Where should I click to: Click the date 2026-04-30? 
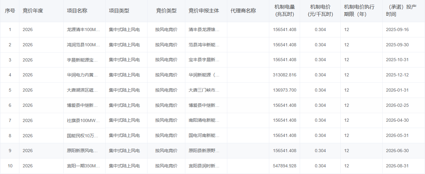tap(397, 120)
